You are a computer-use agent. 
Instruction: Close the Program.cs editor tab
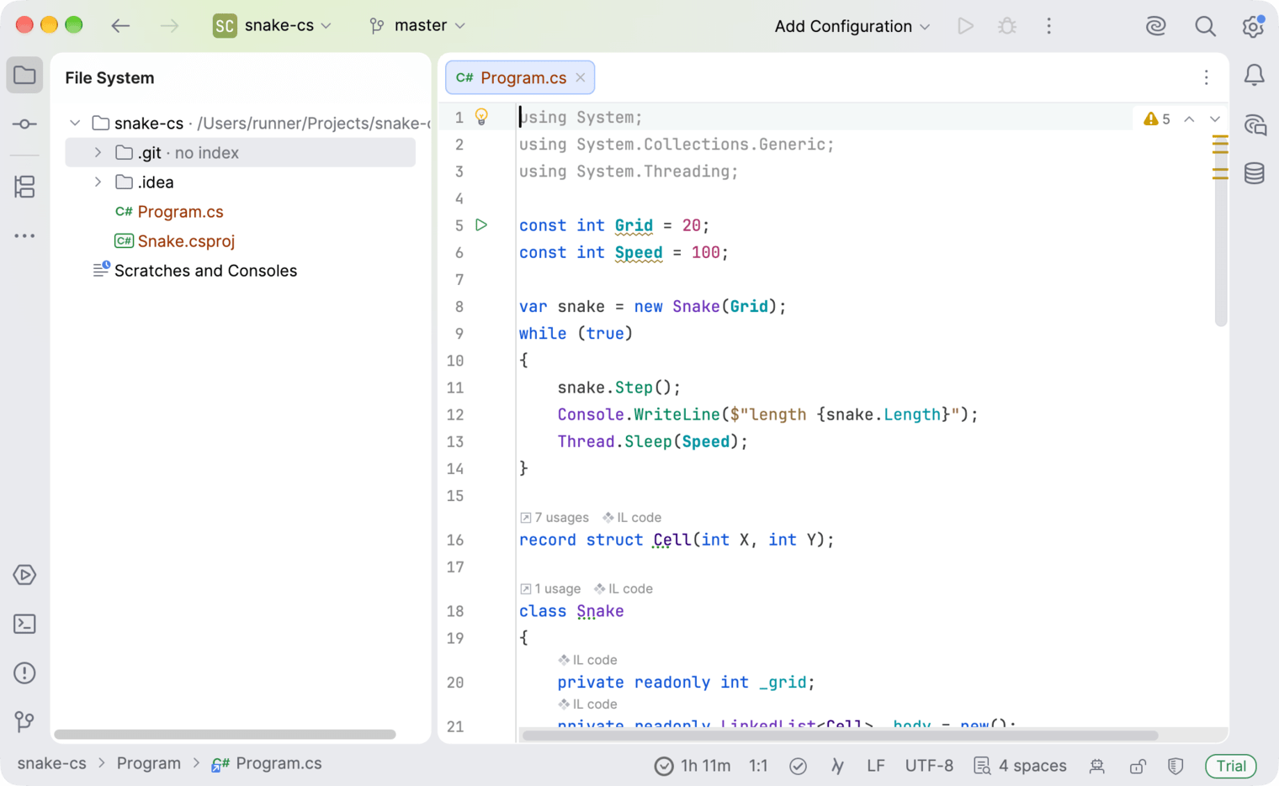[581, 77]
